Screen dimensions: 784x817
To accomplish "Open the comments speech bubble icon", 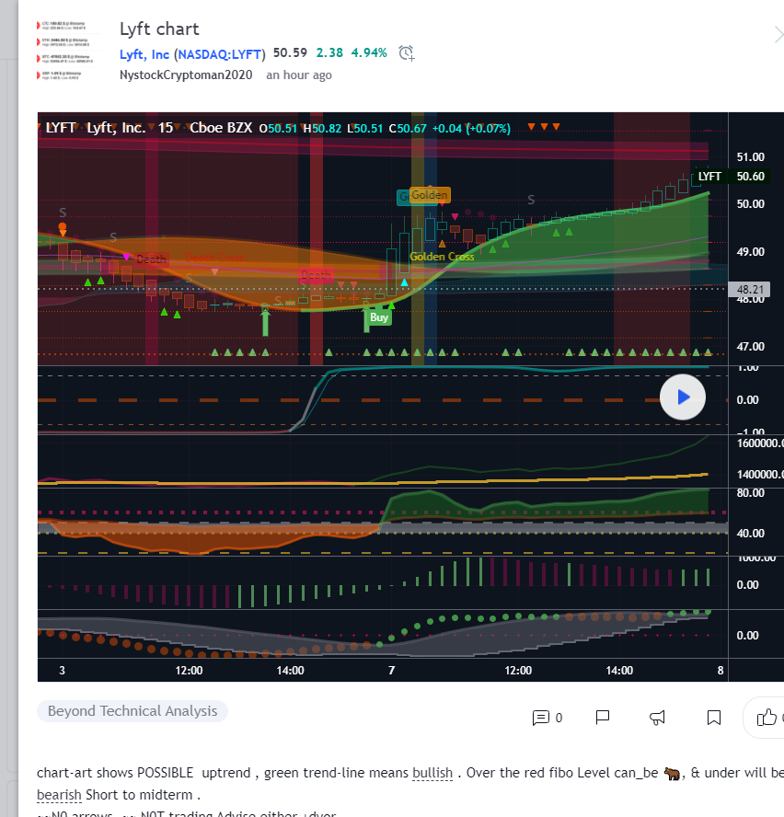I will (540, 718).
